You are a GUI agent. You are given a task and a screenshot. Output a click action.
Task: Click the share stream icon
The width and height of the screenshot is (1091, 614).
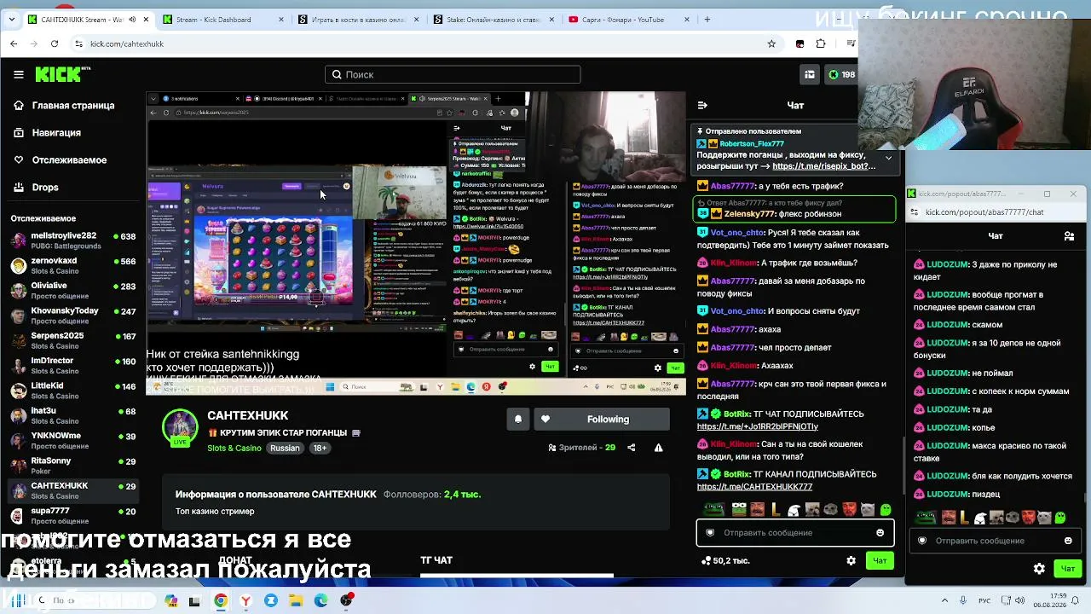tap(632, 448)
